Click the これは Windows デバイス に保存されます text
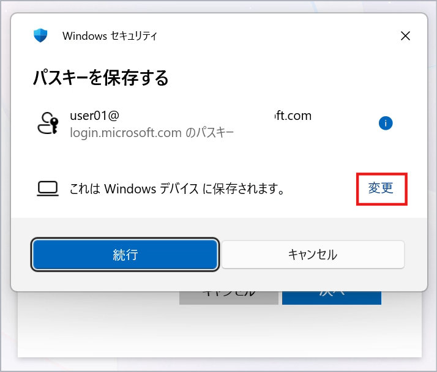The height and width of the screenshot is (372, 437). pos(177,188)
